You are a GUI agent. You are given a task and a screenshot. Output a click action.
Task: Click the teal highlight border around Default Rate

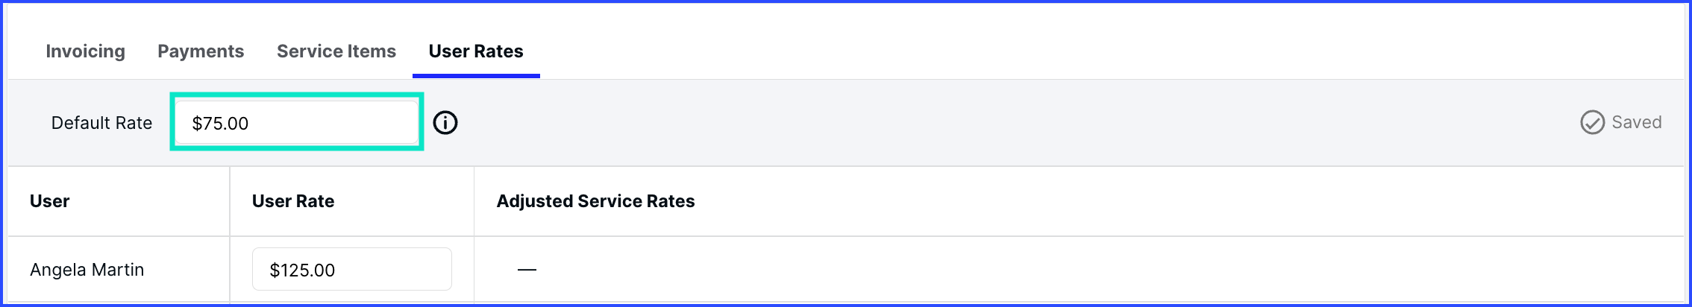coord(297,95)
